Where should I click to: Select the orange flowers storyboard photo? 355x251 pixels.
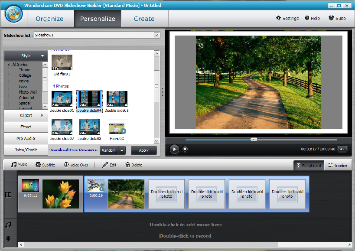point(61,194)
